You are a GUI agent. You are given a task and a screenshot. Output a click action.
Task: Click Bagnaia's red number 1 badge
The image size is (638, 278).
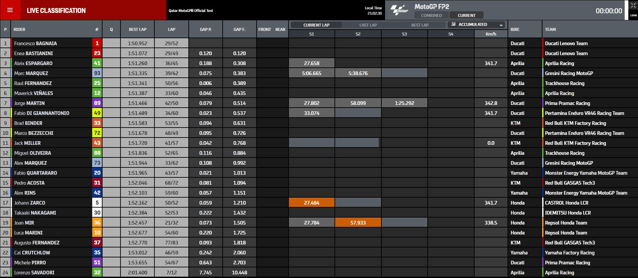coord(97,43)
